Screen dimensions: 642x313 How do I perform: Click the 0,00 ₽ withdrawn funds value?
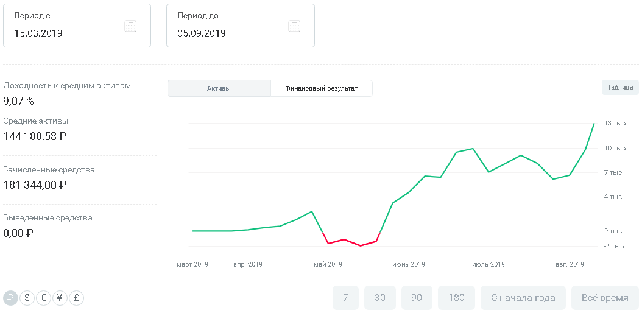click(18, 233)
